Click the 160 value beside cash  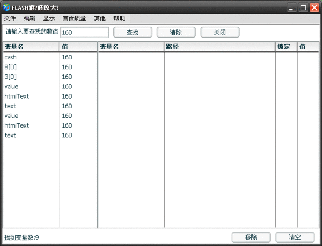[x=67, y=57]
